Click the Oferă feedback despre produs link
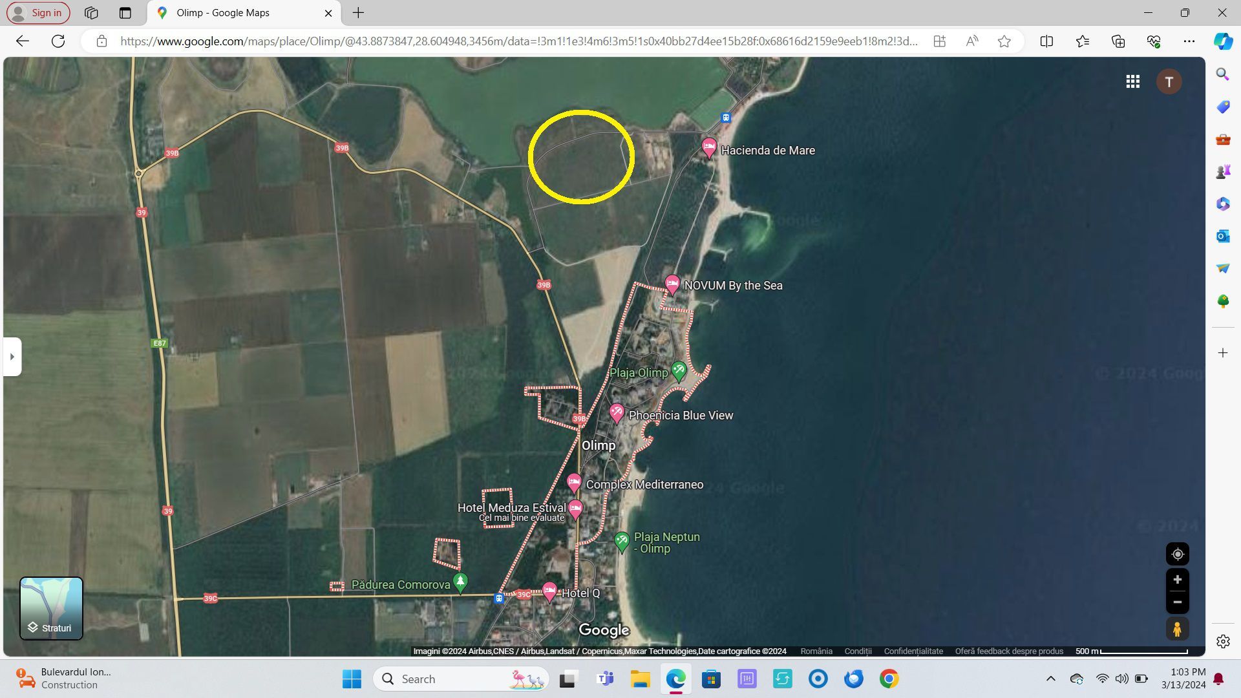Screen dimensions: 1241x698 coord(1009,651)
